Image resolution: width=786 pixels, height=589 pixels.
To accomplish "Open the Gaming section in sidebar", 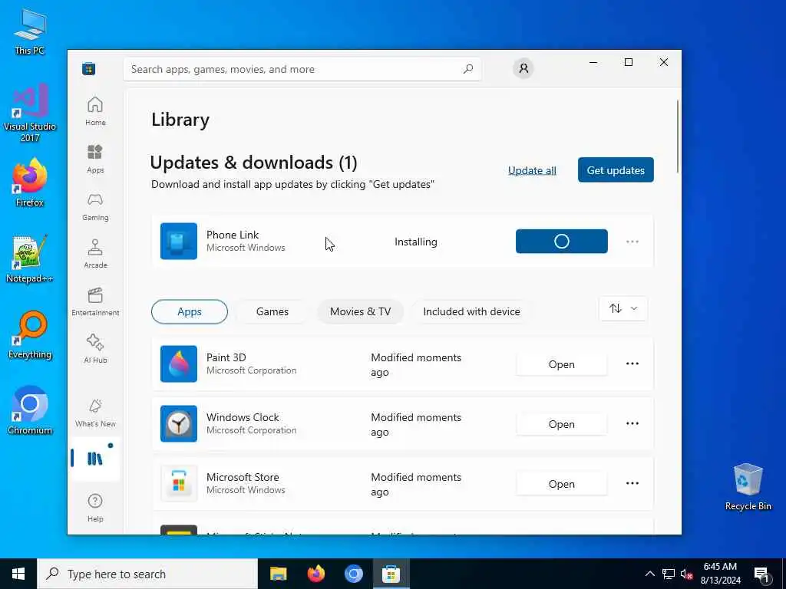I will pyautogui.click(x=95, y=206).
